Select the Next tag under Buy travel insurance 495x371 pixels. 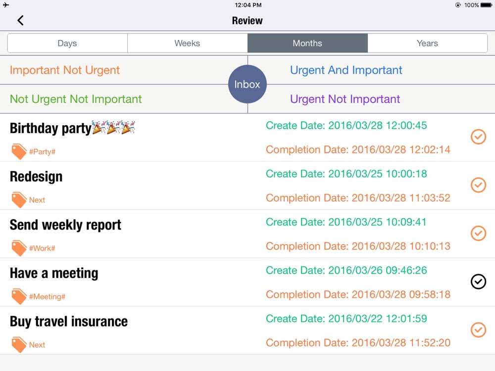(x=37, y=345)
